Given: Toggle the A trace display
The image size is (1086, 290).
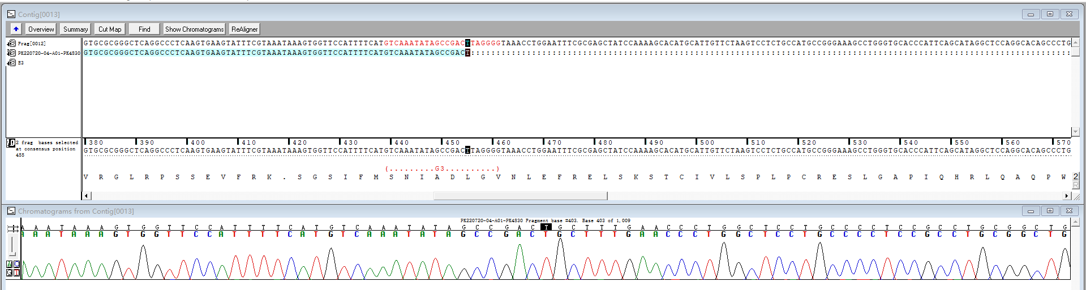Looking at the screenshot, I should pyautogui.click(x=10, y=264).
